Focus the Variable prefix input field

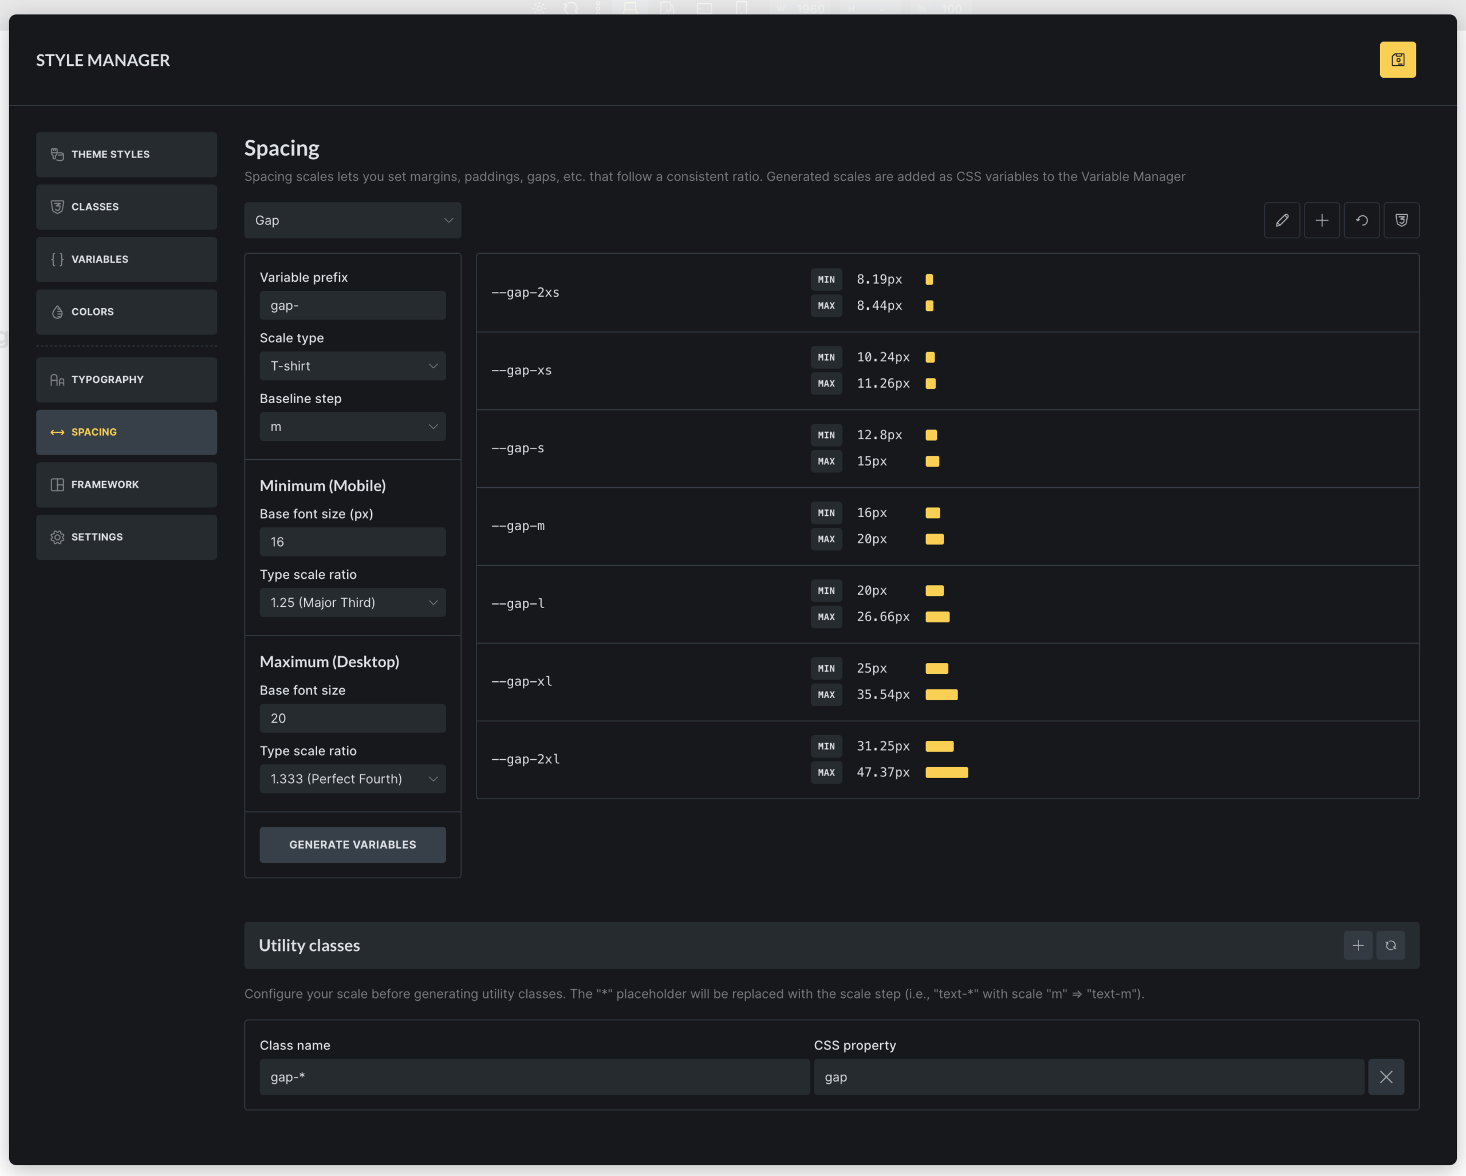[x=352, y=306]
